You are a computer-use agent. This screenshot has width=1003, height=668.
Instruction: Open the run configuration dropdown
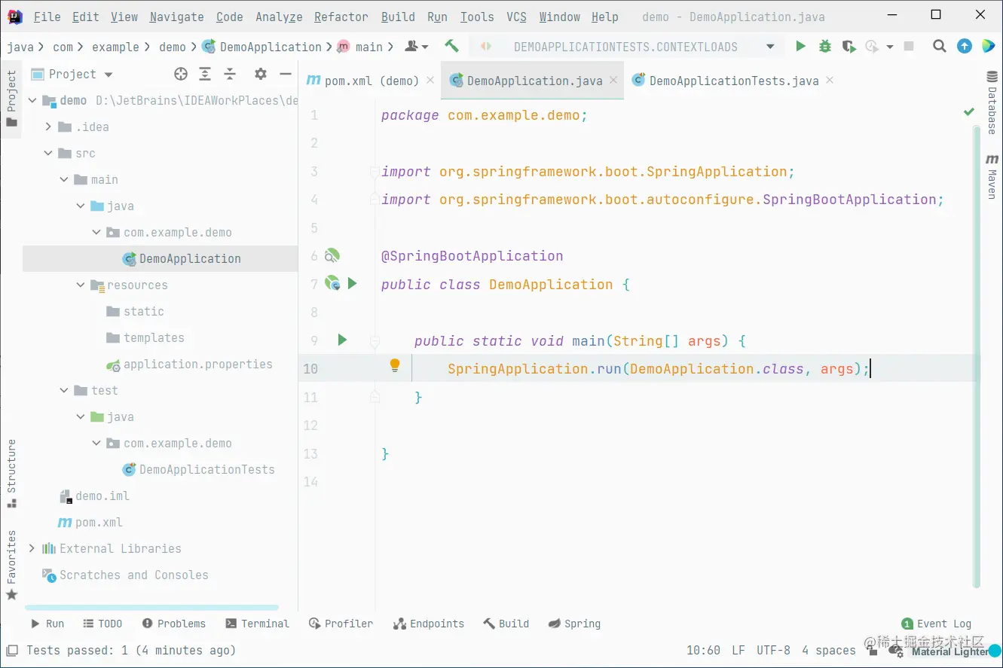point(770,47)
